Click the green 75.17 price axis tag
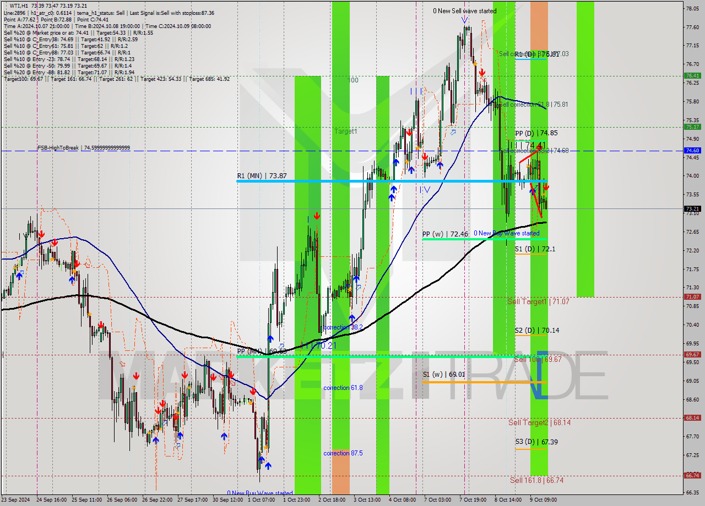705x506 pixels. click(692, 127)
